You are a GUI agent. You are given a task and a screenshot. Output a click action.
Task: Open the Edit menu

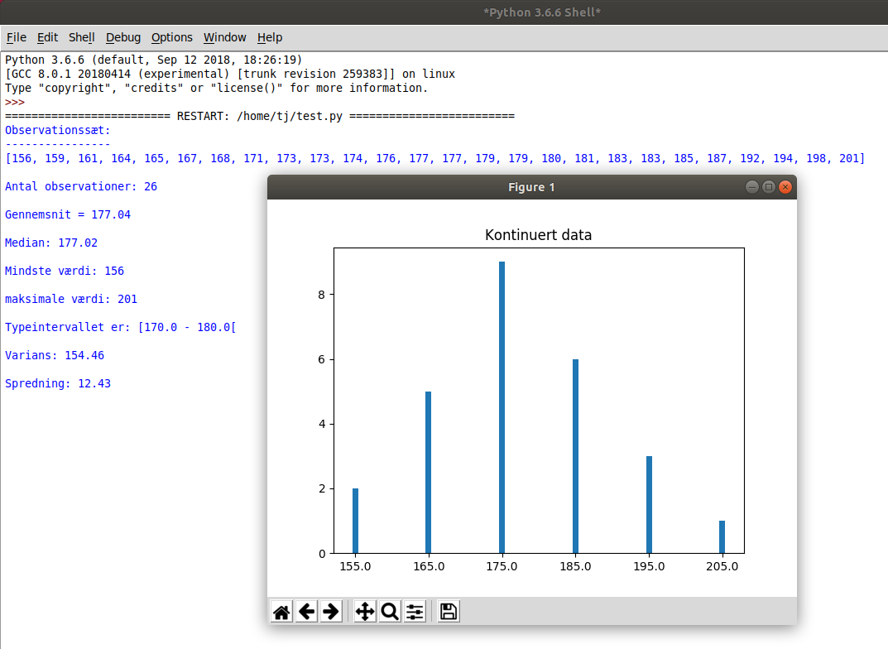[47, 37]
